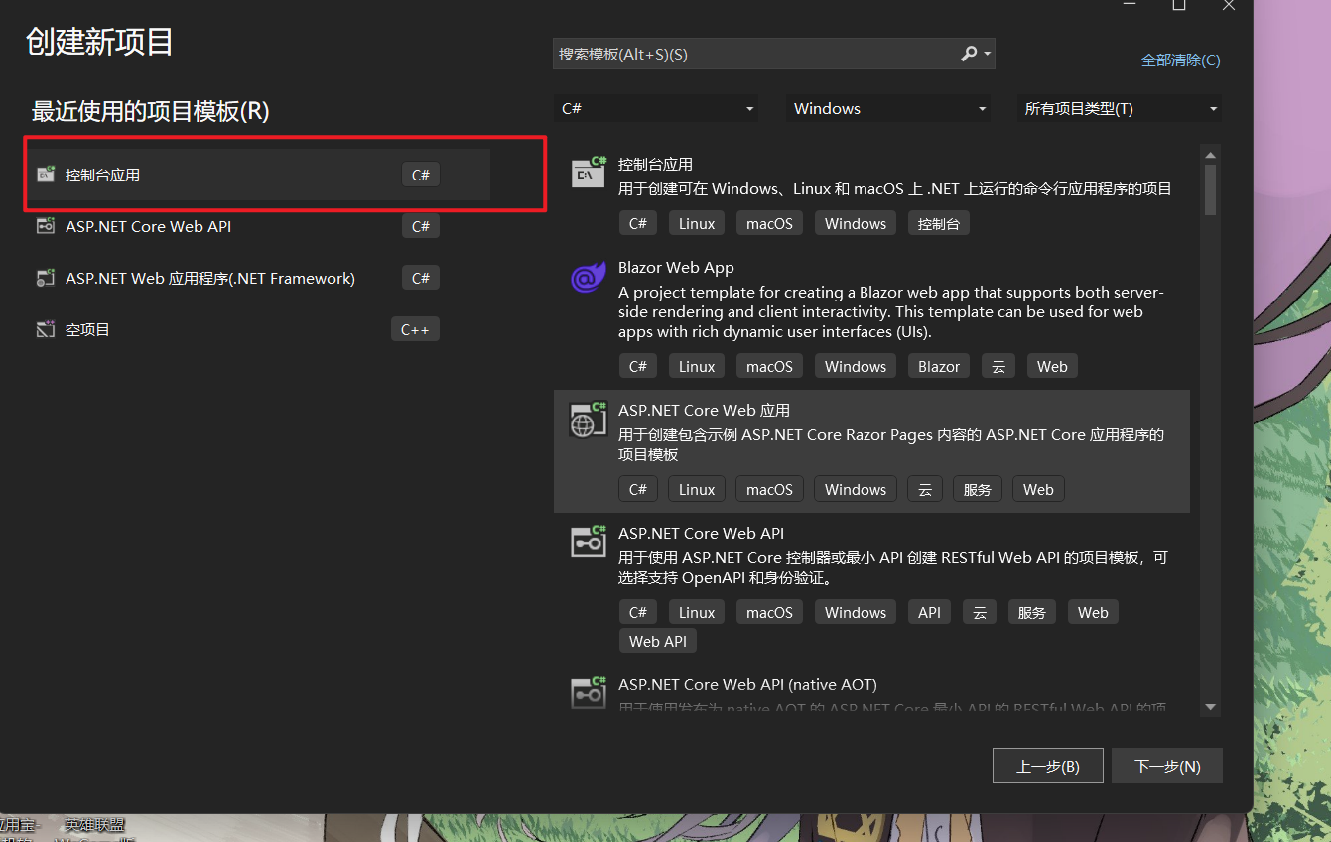Select the ASP.NET Core Web API (native AOT) title
The width and height of the screenshot is (1331, 842).
click(747, 684)
